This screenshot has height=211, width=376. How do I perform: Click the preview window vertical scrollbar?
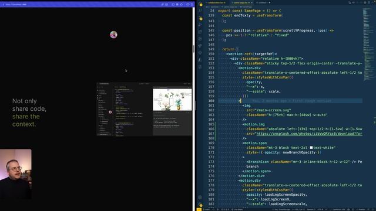[x=193, y=49]
